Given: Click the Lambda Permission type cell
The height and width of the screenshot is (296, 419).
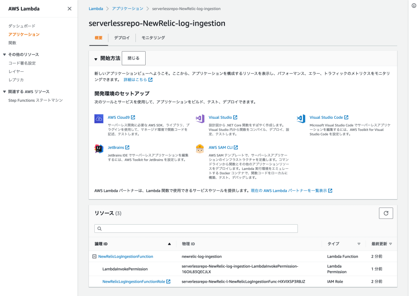Looking at the screenshot, I should 337,269.
